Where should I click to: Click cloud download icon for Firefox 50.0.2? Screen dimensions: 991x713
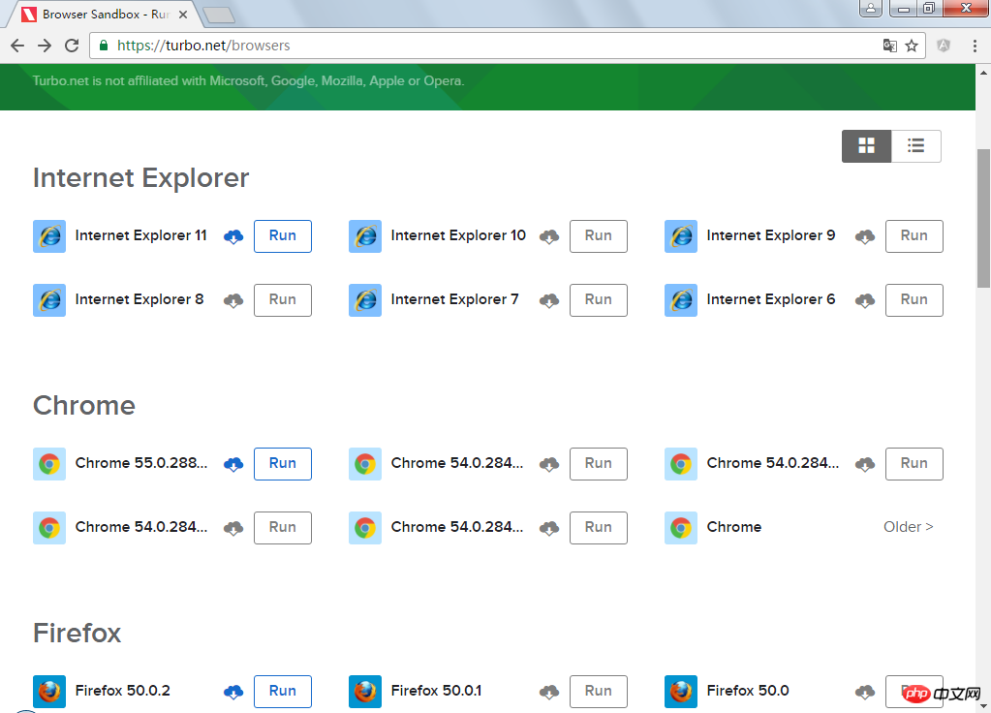[x=233, y=692]
